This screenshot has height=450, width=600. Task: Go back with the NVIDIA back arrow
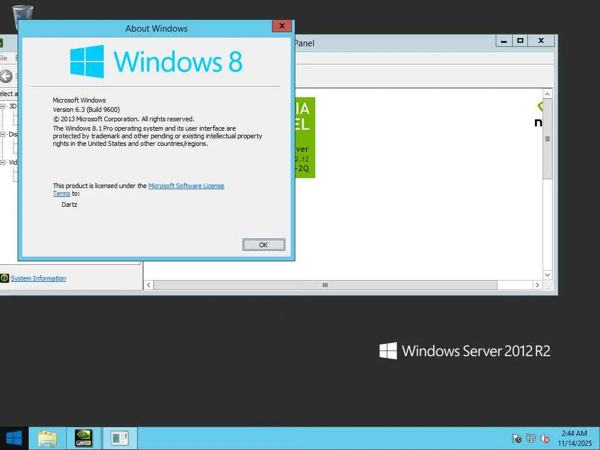click(x=6, y=76)
